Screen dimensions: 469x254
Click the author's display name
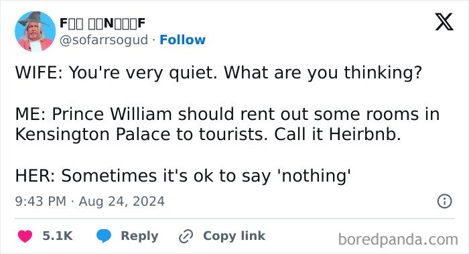click(103, 23)
